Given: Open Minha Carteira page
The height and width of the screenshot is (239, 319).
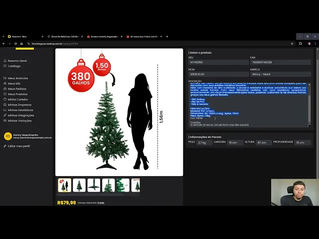Looking at the screenshot, I should pos(18,99).
